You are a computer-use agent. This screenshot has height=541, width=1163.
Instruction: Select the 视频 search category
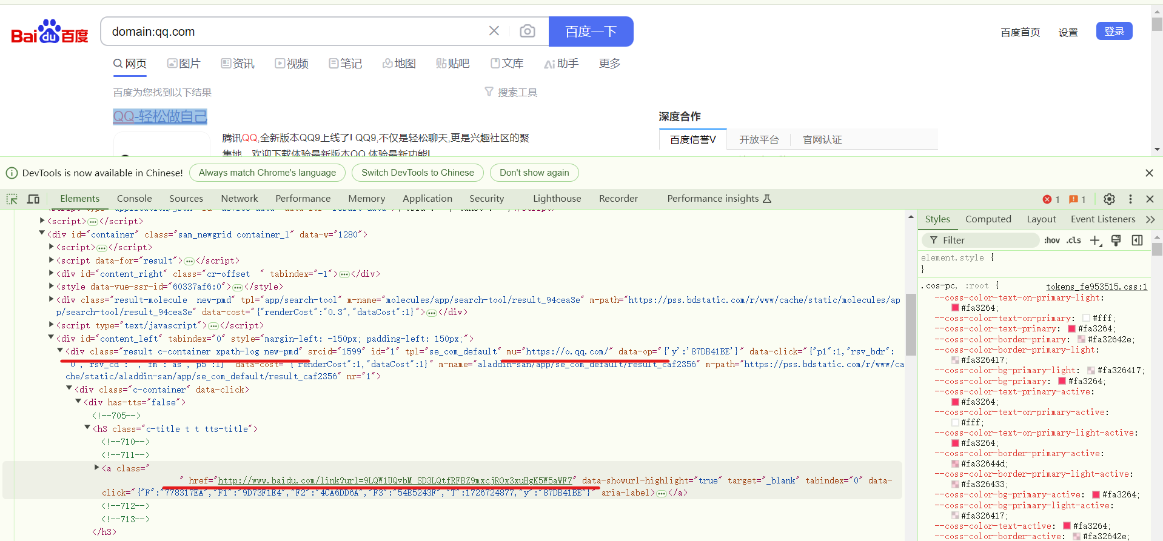[x=292, y=64]
